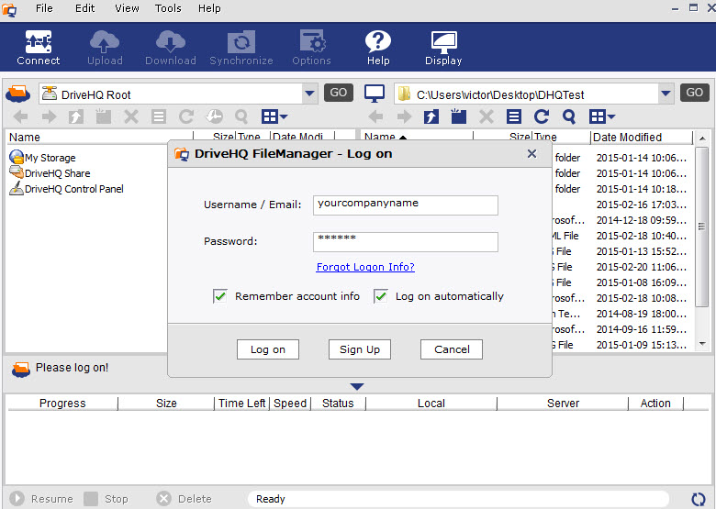Viewport: 716px width, 509px height.
Task: Close the Log on dialog
Action: (531, 154)
